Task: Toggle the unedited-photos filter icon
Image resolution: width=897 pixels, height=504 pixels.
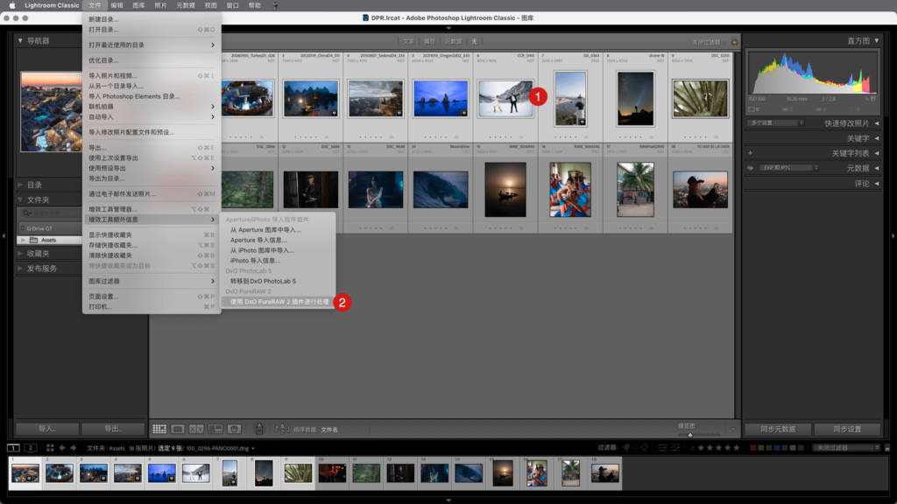Action: pyautogui.click(x=675, y=448)
